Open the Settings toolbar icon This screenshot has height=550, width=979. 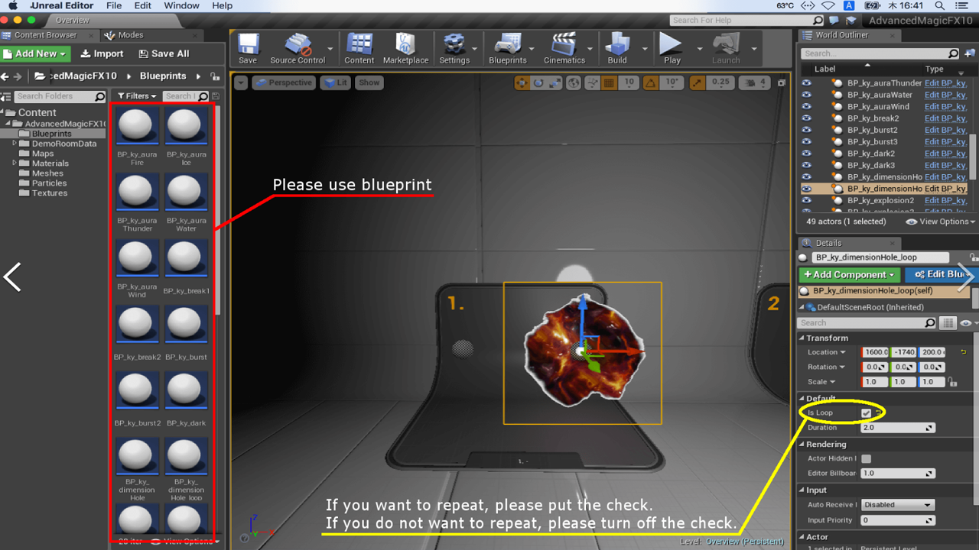coord(454,48)
